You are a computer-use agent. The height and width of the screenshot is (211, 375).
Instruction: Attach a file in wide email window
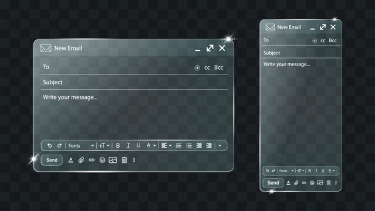pos(81,160)
